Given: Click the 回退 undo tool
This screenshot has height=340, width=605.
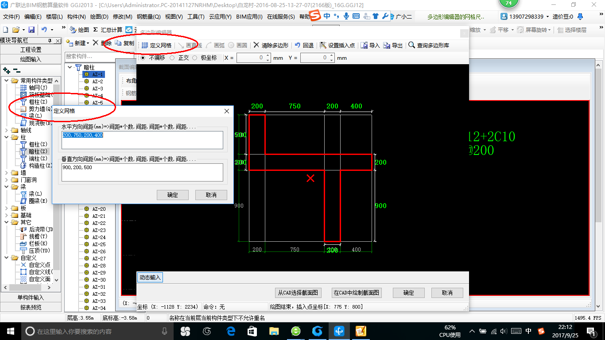Looking at the screenshot, I should pyautogui.click(x=304, y=45).
